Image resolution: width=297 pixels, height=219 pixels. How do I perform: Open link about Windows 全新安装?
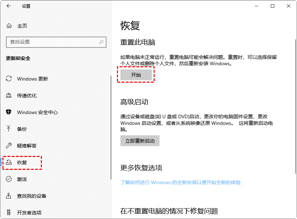(180, 182)
